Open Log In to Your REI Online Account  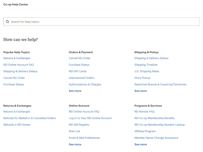click(x=90, y=118)
